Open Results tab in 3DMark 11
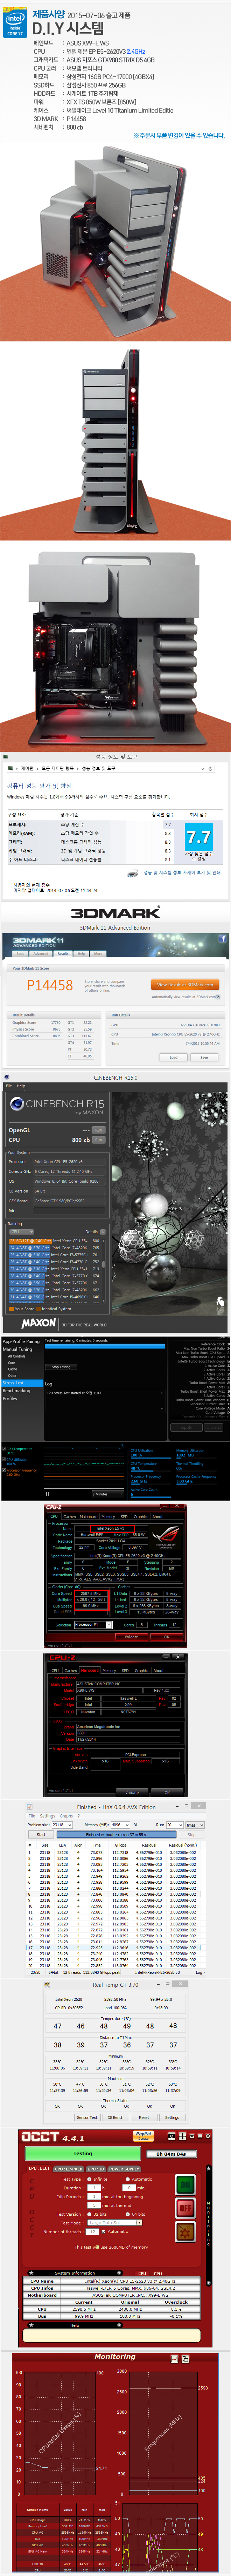Image resolution: width=231 pixels, height=2576 pixels. 63,954
